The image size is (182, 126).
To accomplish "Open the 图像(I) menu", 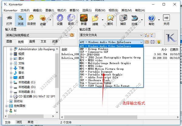I will [x=50, y=10].
